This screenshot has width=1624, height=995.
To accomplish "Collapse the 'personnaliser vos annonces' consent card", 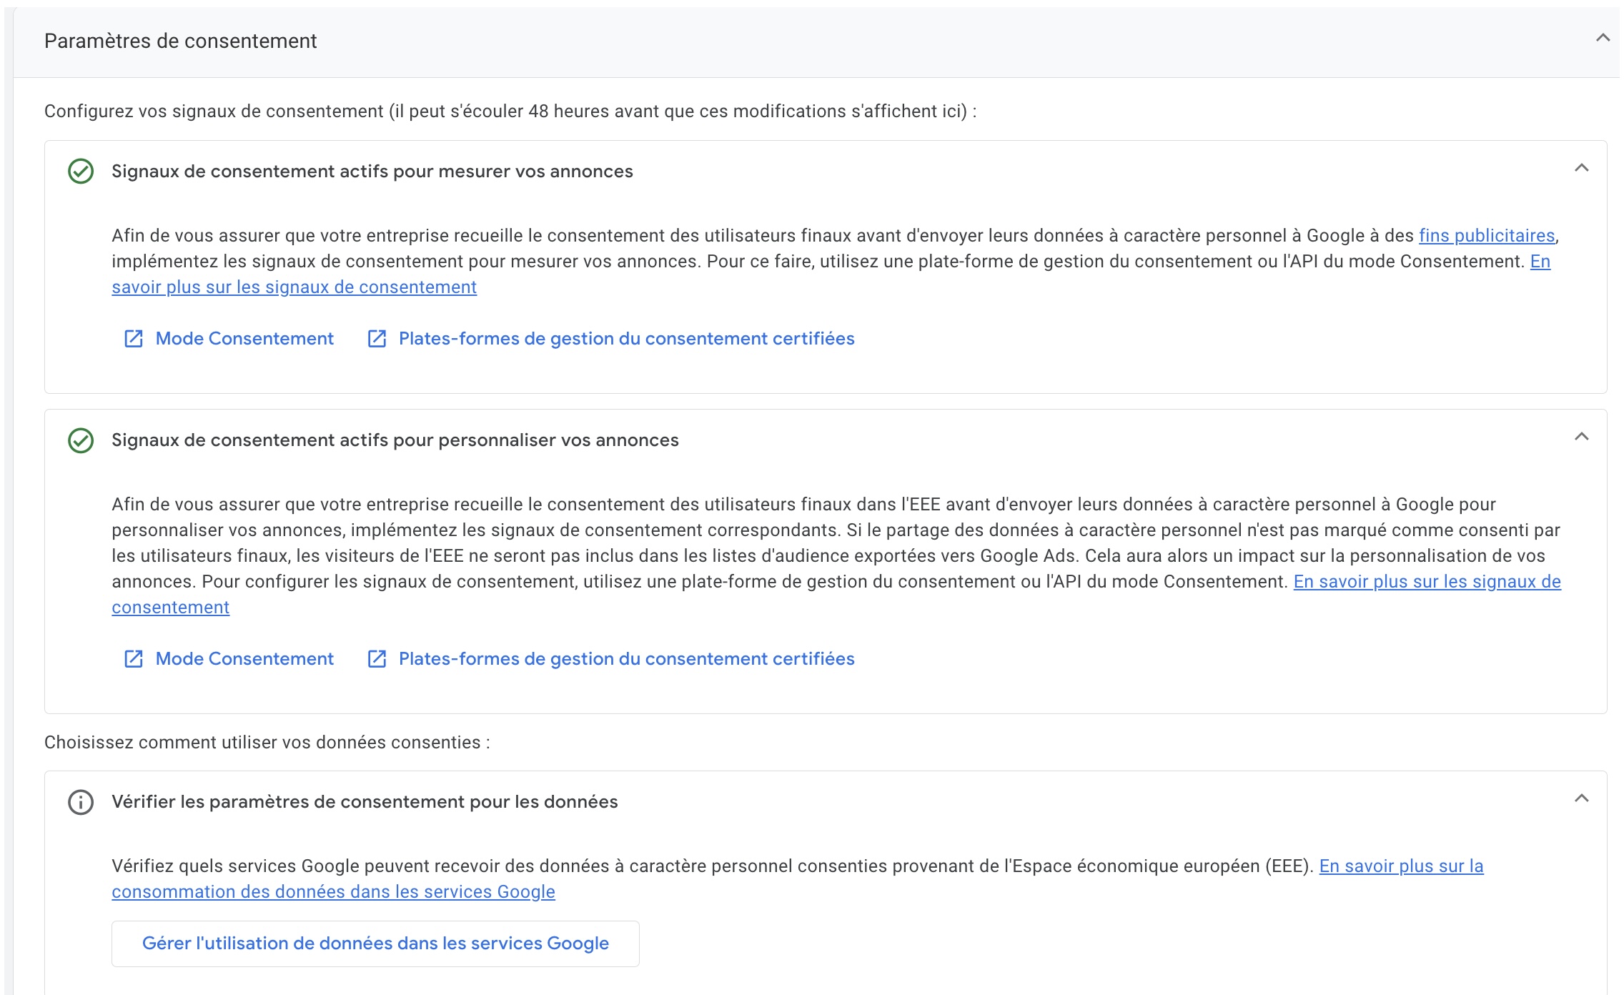I will pos(1582,437).
